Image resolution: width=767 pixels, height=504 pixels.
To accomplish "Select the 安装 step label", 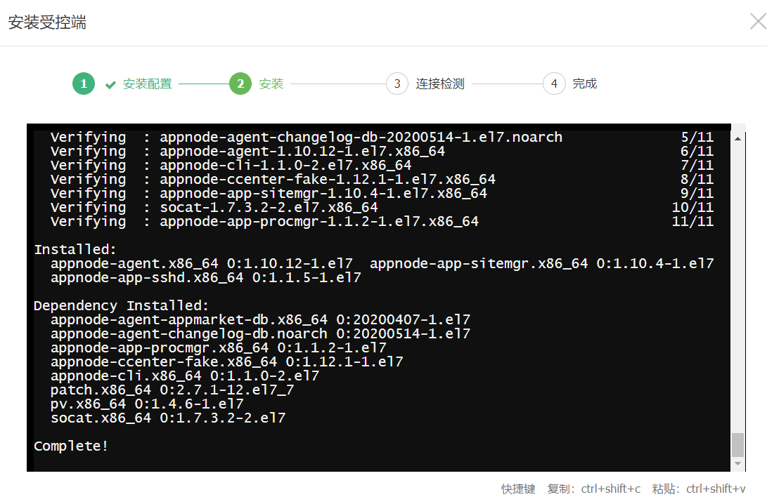I will coord(271,84).
